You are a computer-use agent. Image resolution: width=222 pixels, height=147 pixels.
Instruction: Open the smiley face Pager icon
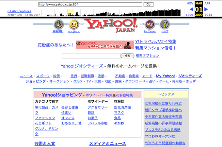74,24
